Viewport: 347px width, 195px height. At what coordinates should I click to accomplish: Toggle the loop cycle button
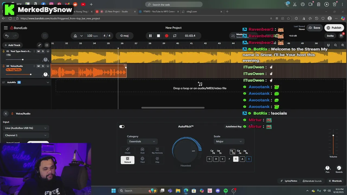pos(175,36)
